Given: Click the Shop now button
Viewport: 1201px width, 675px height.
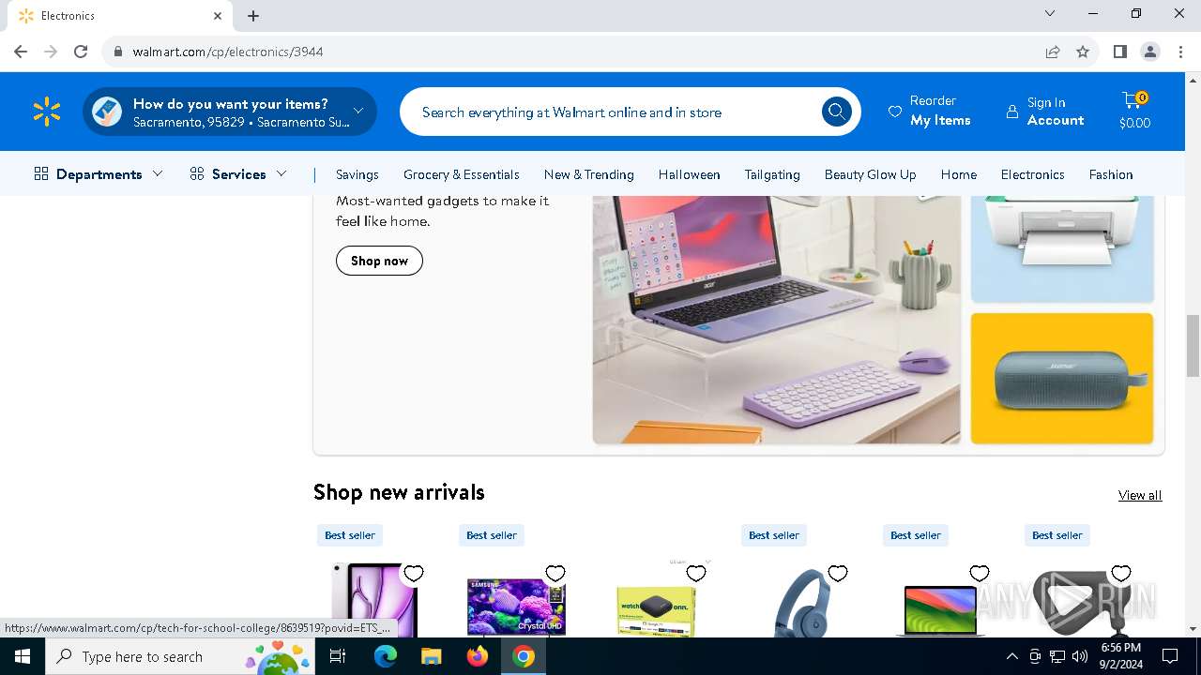Looking at the screenshot, I should (x=379, y=261).
